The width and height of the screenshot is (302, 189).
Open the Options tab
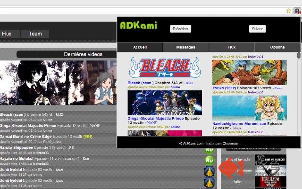[x=277, y=47]
